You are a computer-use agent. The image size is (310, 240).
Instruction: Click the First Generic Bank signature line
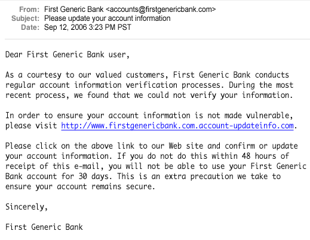coord(44,227)
